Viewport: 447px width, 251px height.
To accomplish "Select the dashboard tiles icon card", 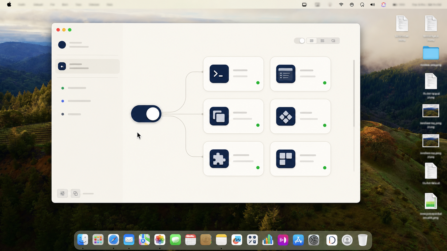I will [x=300, y=159].
